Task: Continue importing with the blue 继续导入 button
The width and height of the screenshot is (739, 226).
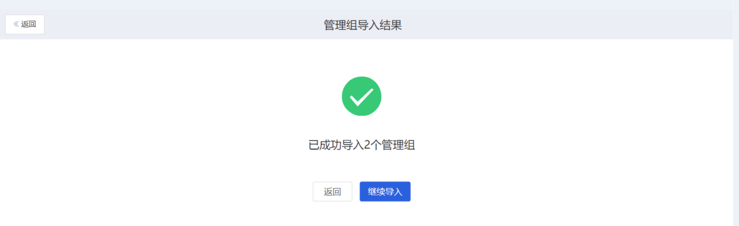Action: 385,191
